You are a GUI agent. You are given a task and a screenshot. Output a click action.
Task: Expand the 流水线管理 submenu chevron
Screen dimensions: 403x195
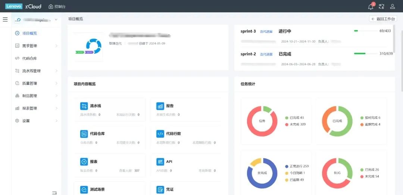(x=56, y=71)
